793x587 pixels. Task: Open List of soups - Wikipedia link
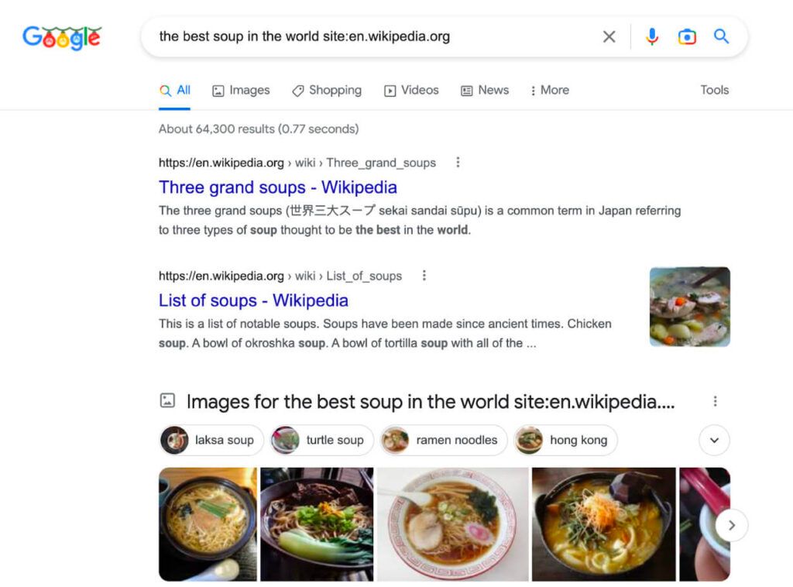tap(253, 300)
